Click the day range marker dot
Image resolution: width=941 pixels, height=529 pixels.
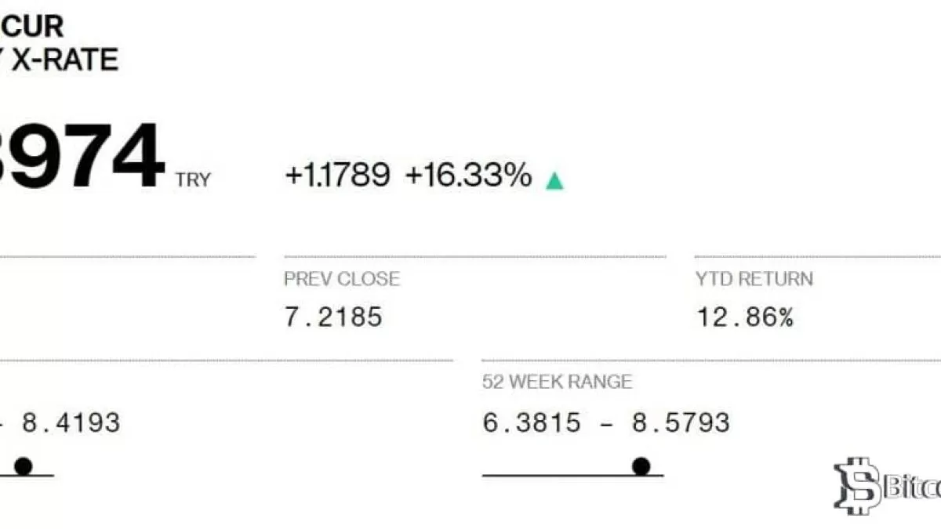click(x=23, y=466)
